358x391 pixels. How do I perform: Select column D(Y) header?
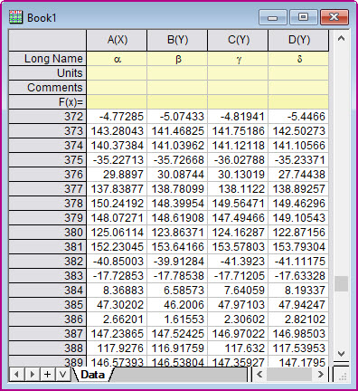coord(298,40)
